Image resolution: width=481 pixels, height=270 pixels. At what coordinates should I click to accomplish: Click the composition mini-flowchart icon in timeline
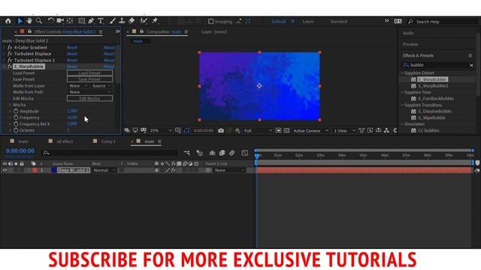187,153
